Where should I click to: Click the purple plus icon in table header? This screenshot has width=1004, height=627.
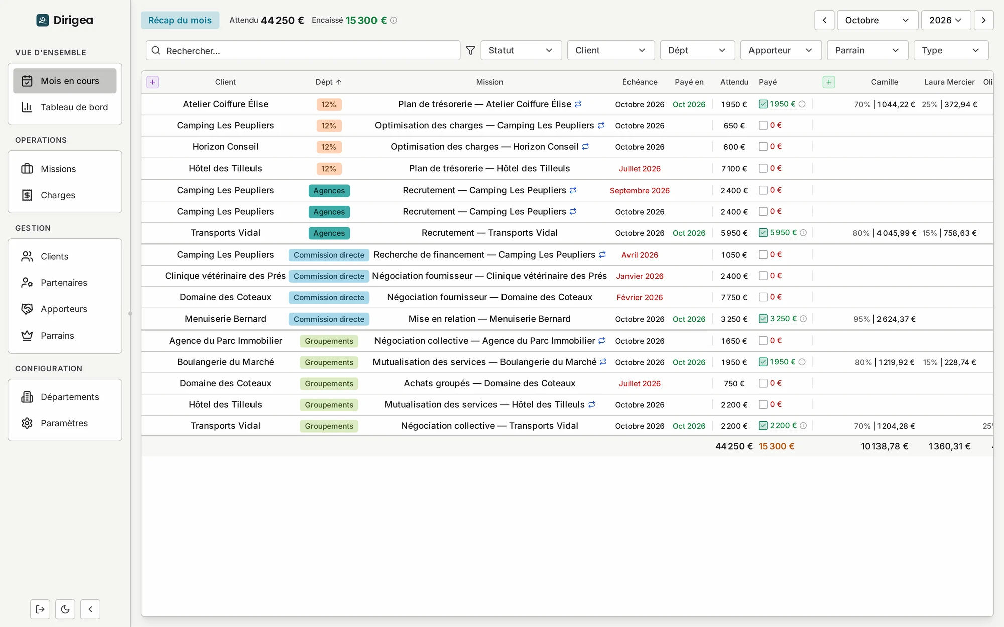153,82
